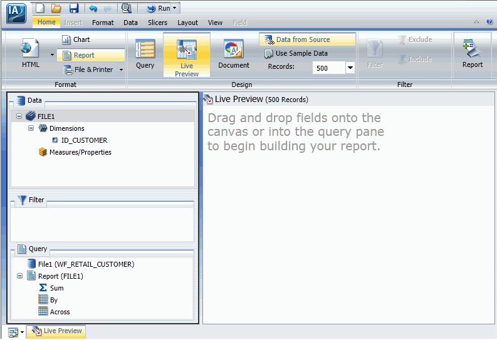The image size is (497, 340).
Task: Save with the floppy disk icon
Action: (x=74, y=8)
